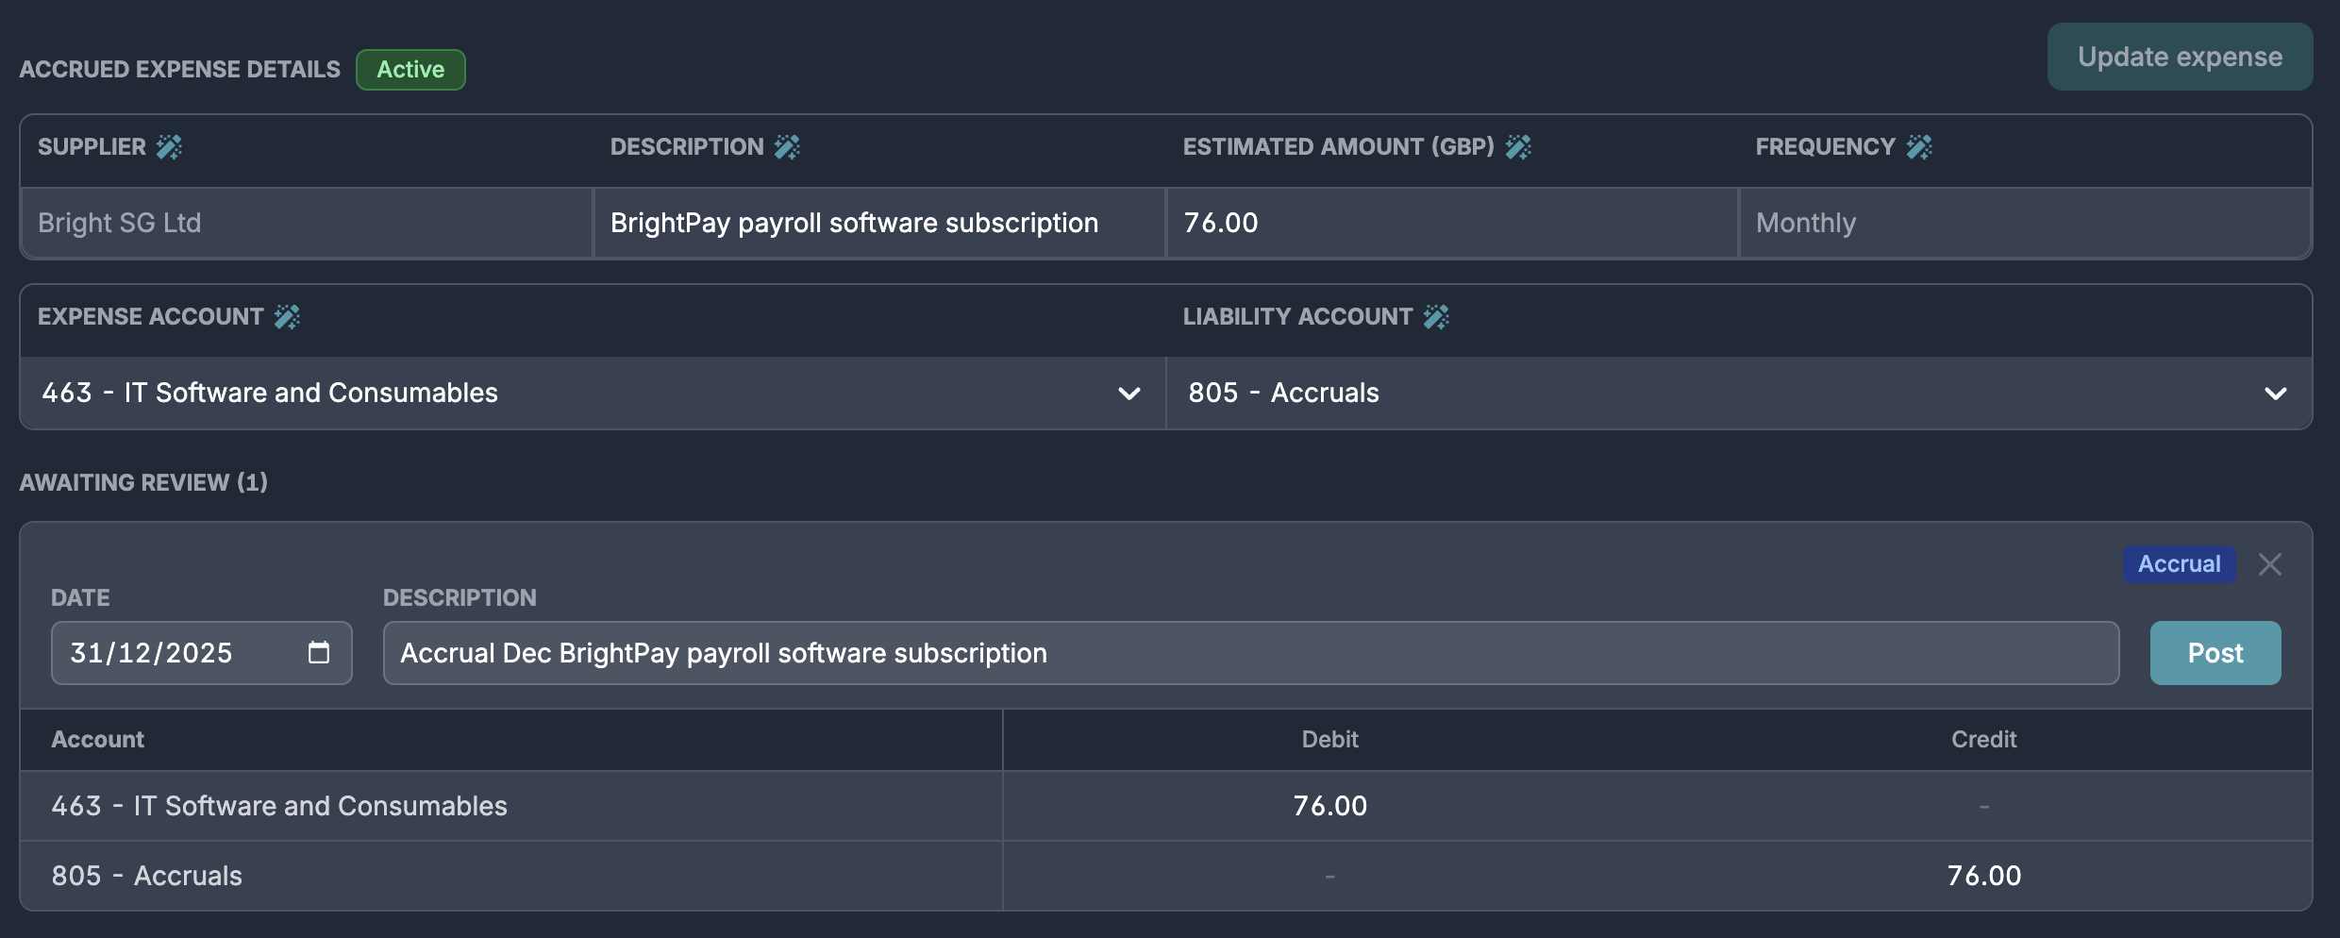Click the Credit column header

[x=1983, y=739]
